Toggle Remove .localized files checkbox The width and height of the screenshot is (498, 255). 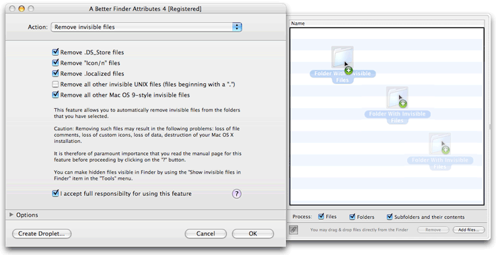click(x=56, y=74)
